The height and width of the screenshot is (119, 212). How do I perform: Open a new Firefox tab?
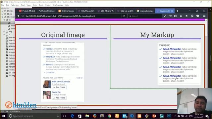(178, 11)
